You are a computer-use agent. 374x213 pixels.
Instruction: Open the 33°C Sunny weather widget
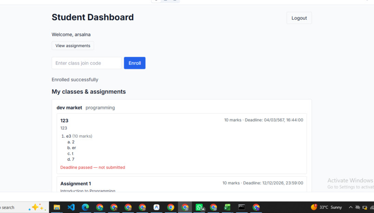tap(326, 207)
